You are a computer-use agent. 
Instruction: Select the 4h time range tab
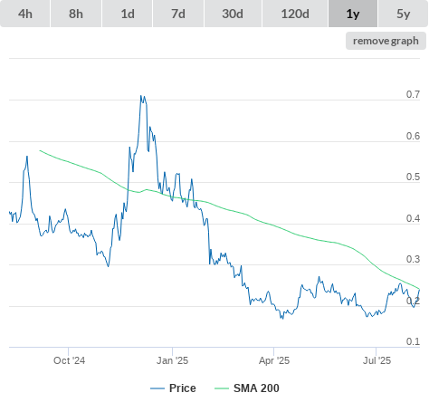coord(24,14)
